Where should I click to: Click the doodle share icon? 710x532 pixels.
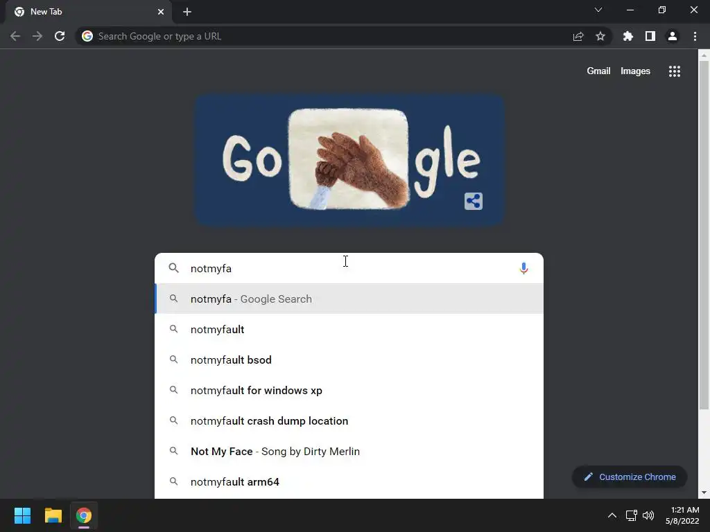click(474, 202)
